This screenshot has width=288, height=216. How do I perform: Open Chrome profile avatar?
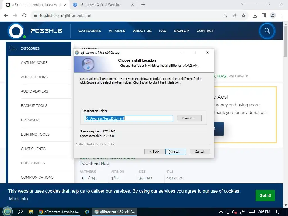pyautogui.click(x=273, y=16)
